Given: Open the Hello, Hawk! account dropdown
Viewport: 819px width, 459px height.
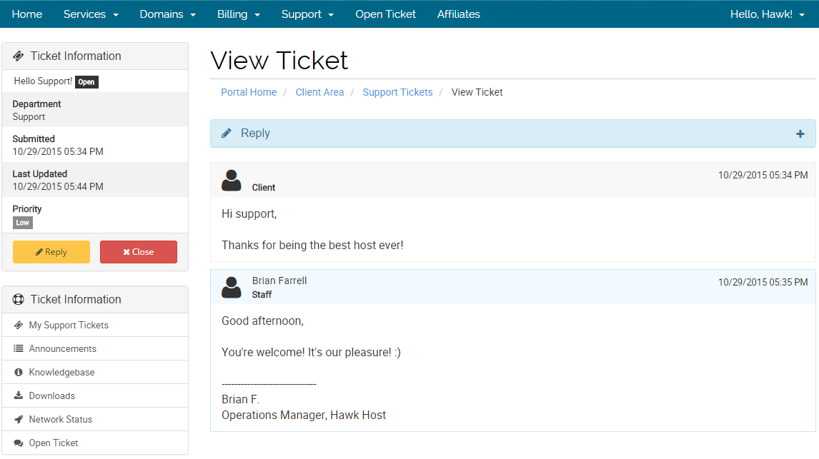Looking at the screenshot, I should pyautogui.click(x=767, y=14).
